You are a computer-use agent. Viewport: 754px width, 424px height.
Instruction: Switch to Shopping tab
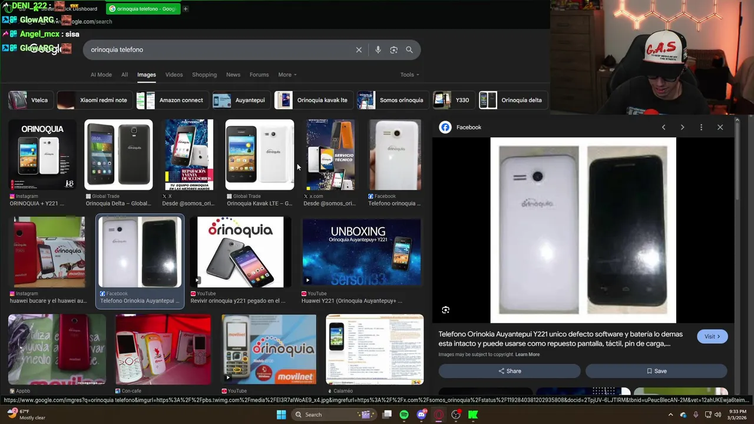click(x=204, y=75)
